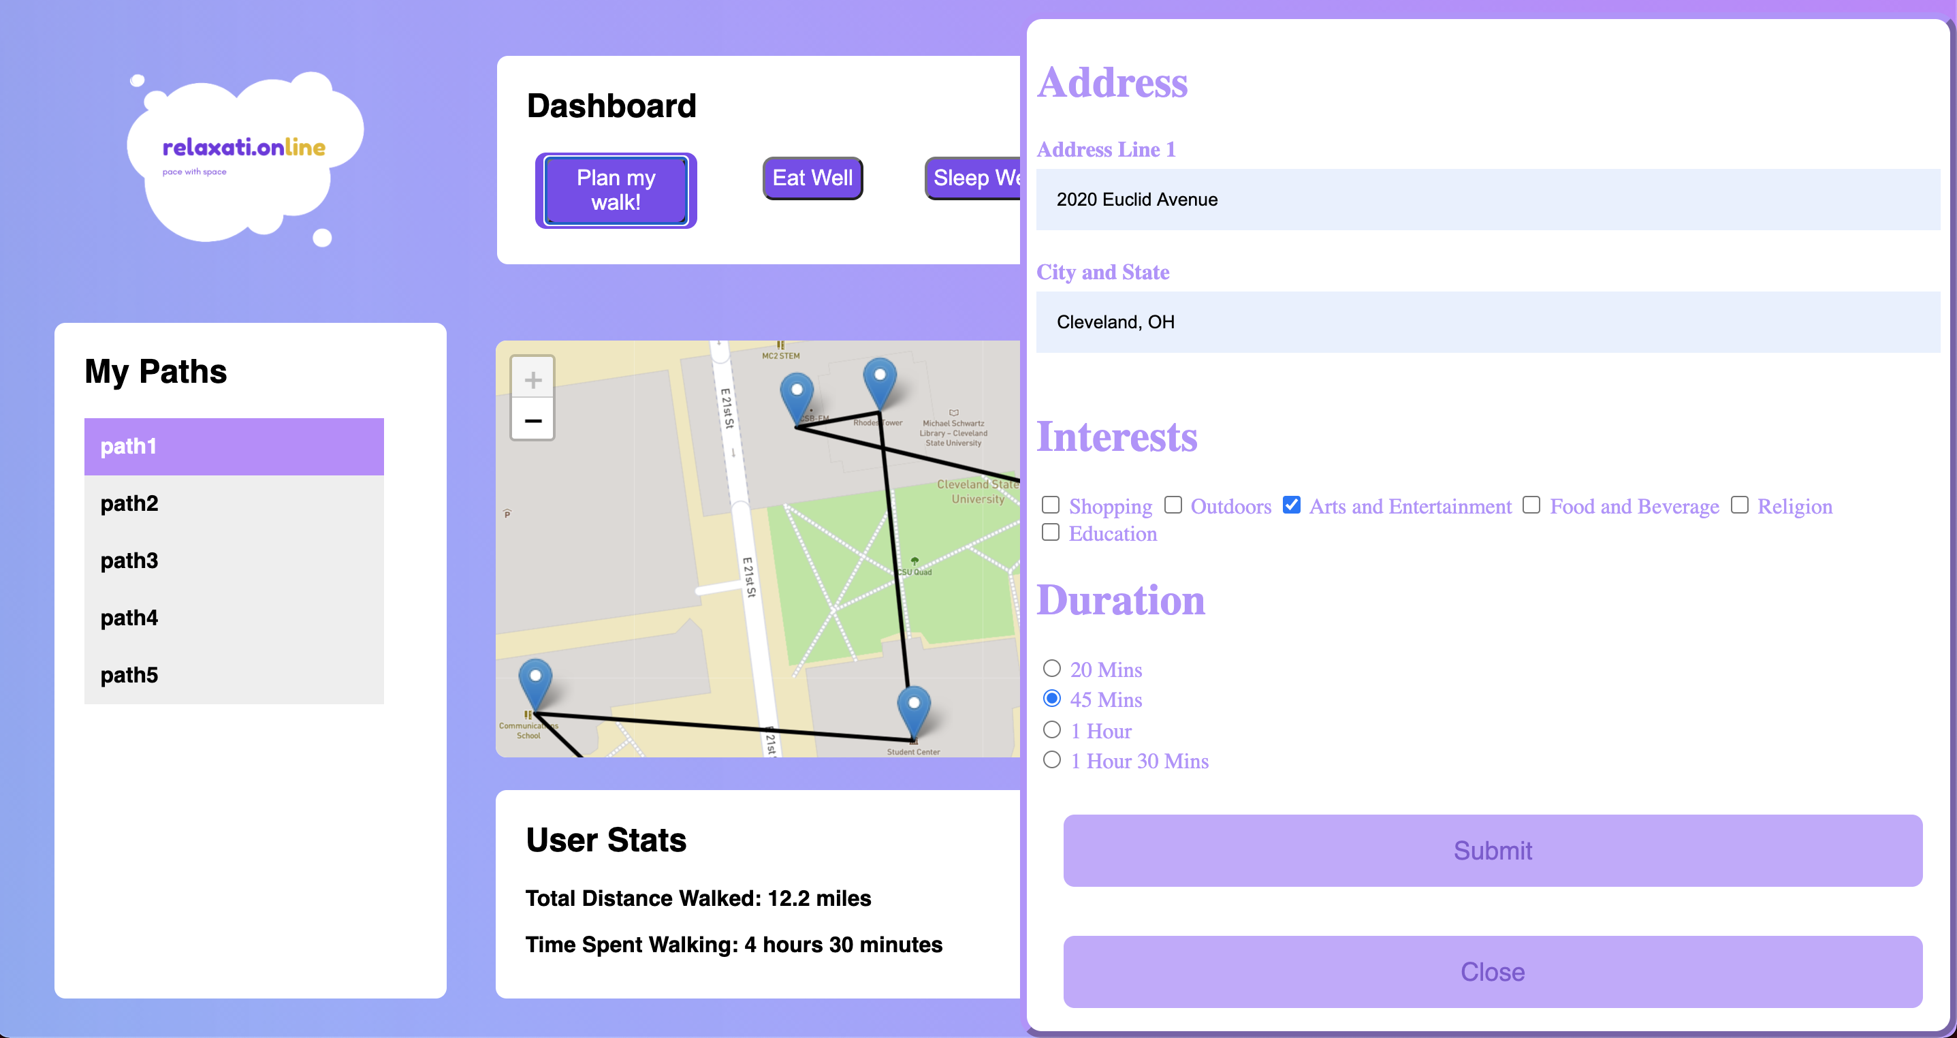Image resolution: width=1957 pixels, height=1038 pixels.
Task: Enable the Shopping interest checkbox
Action: pyautogui.click(x=1051, y=505)
